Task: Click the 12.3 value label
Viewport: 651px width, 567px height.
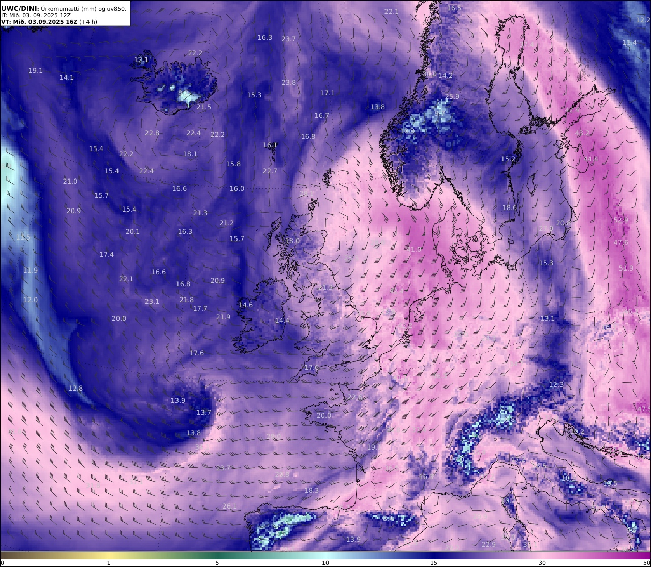Action: click(x=556, y=385)
